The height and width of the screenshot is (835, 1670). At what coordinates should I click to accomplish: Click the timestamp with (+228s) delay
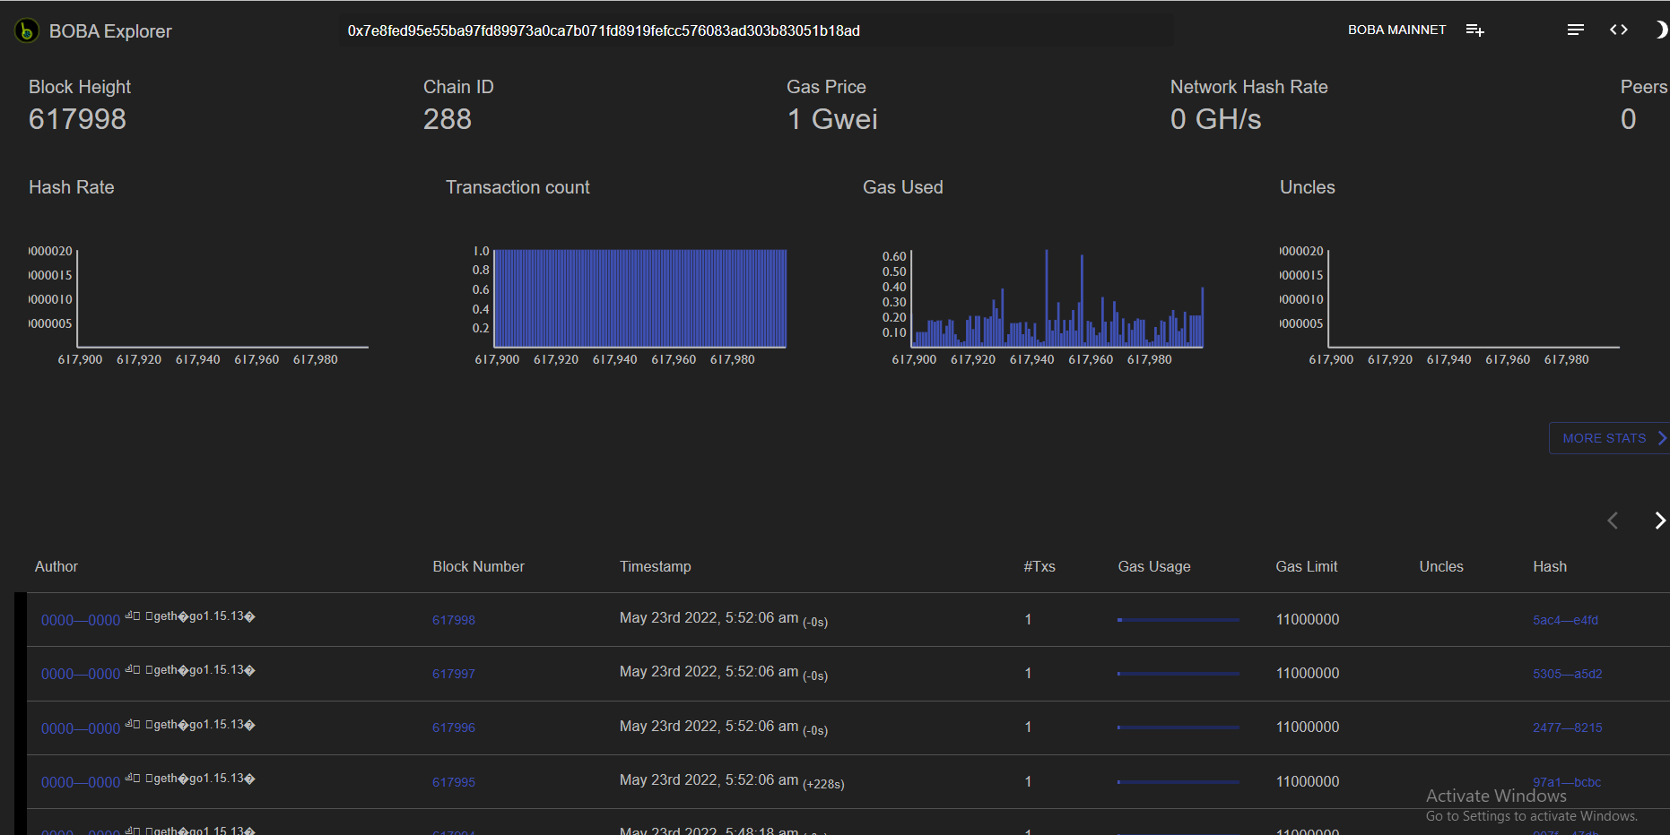[x=732, y=781]
